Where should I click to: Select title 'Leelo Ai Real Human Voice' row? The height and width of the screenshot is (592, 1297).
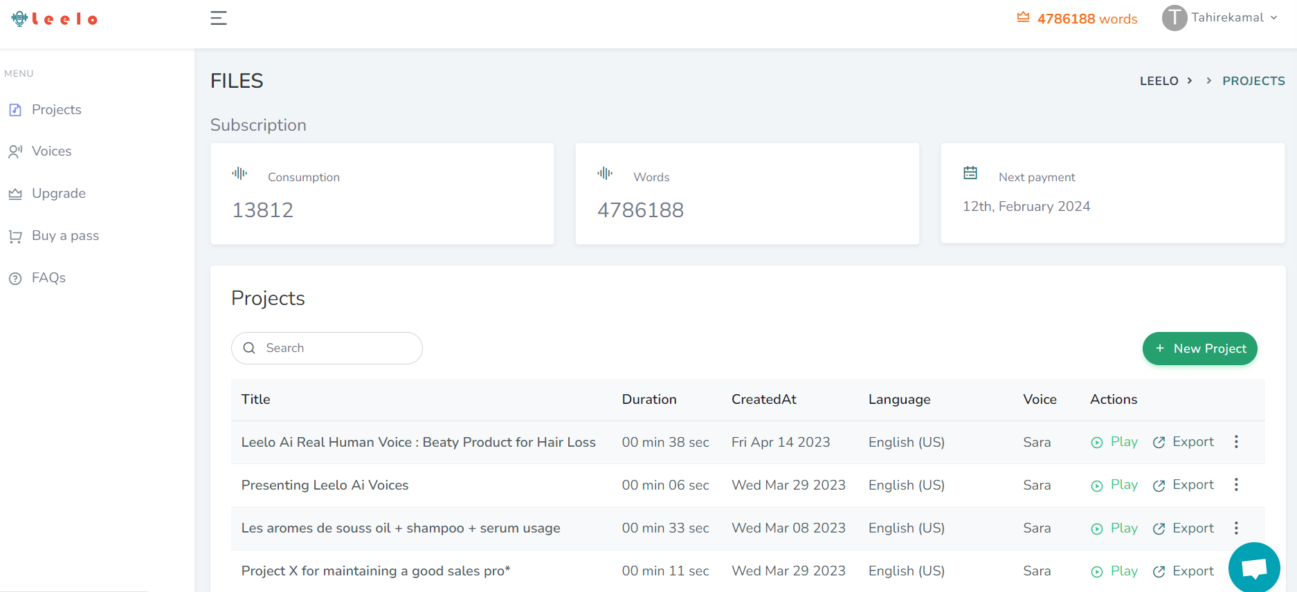click(418, 442)
